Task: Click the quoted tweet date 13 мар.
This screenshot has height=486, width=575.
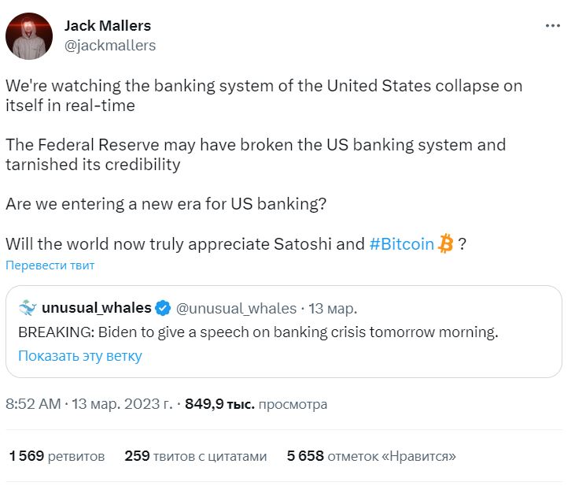Action: 333,309
